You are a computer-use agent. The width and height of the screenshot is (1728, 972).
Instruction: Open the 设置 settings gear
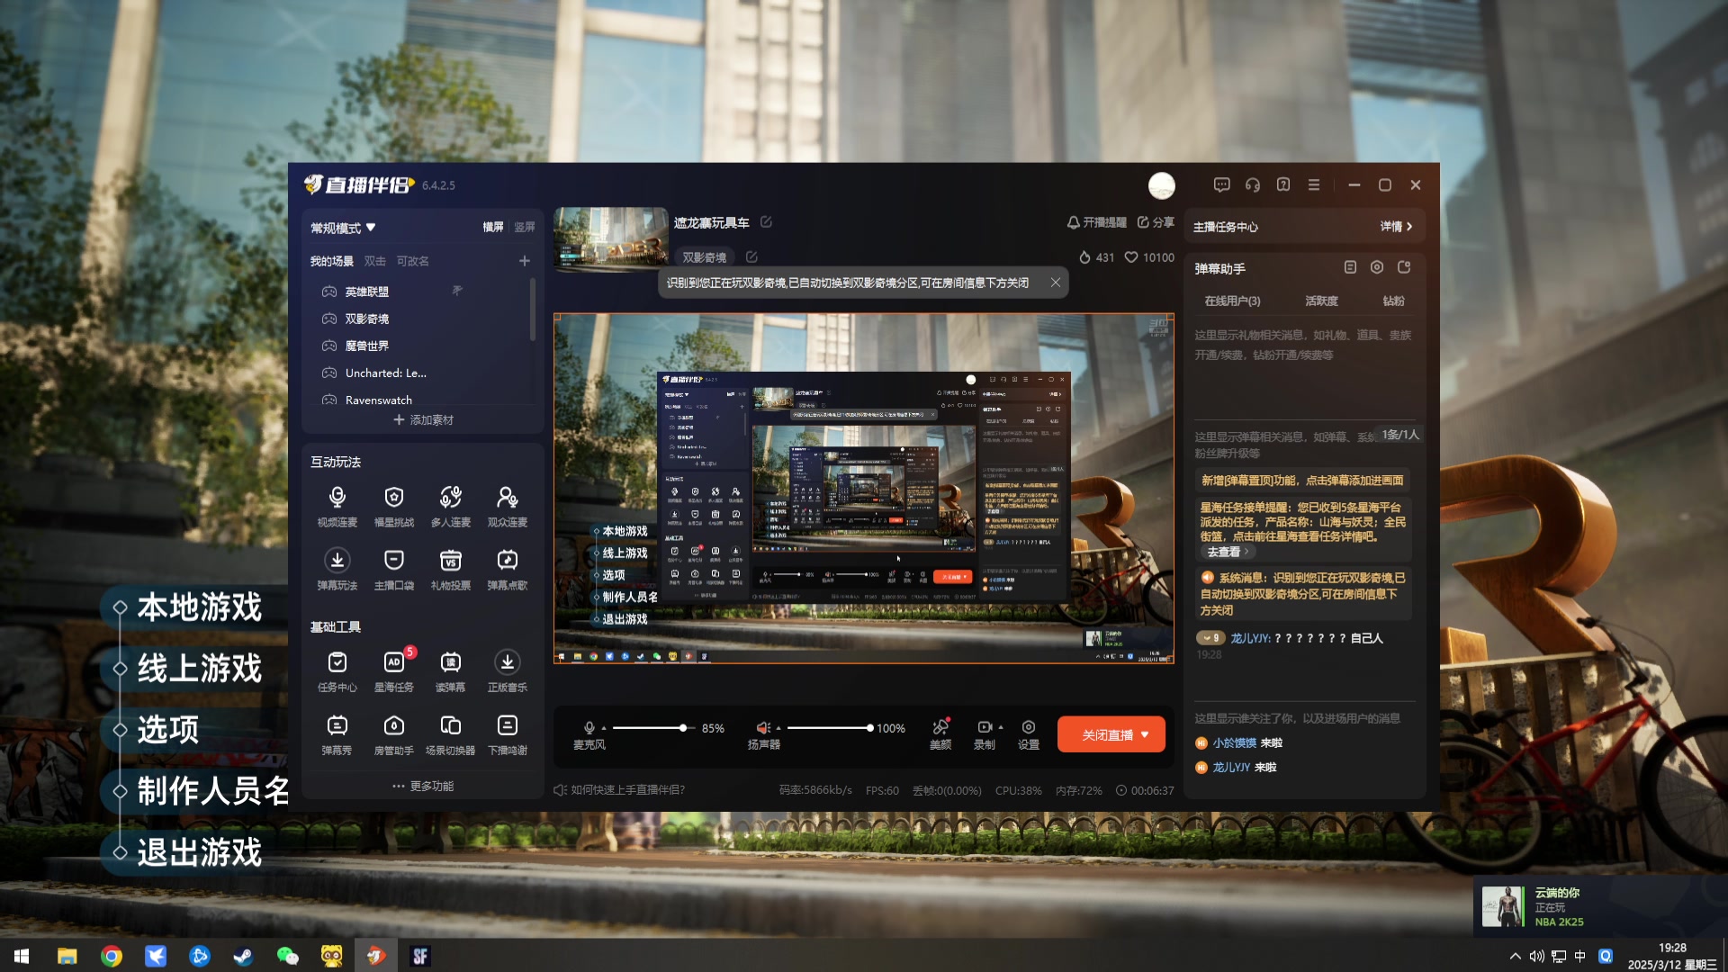pos(1028,733)
